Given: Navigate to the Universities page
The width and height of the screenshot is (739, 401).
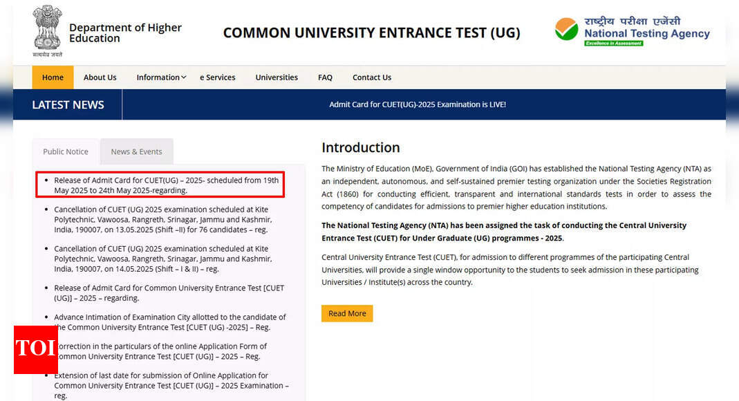Looking at the screenshot, I should tap(277, 77).
